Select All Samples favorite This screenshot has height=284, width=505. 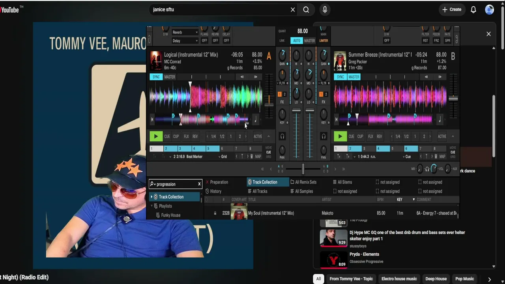pos(301,191)
